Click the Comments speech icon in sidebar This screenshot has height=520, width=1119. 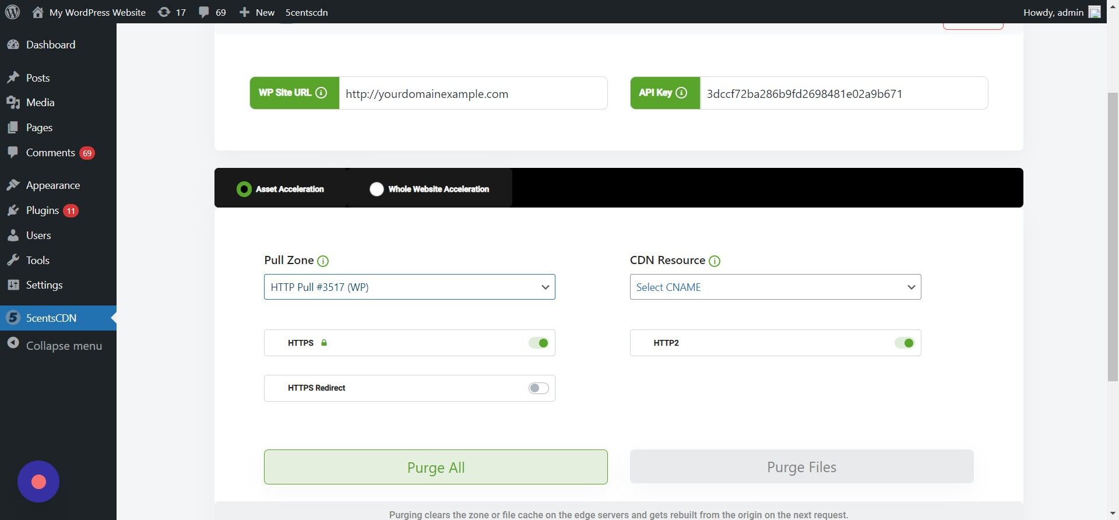[13, 152]
